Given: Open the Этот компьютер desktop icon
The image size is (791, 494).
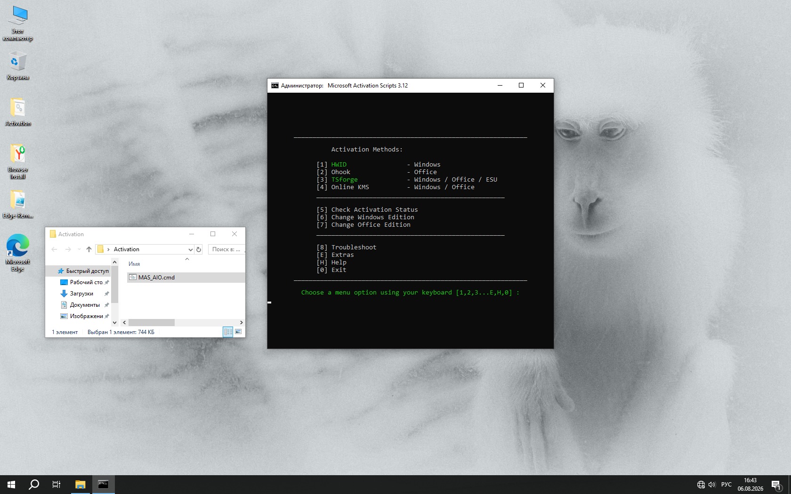Looking at the screenshot, I should 18,24.
